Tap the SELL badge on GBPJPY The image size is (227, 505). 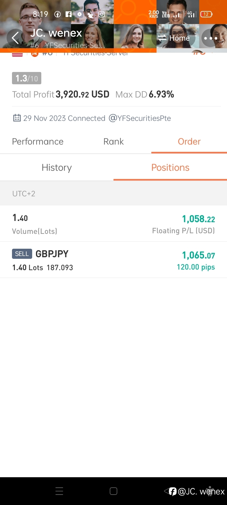[x=22, y=254]
